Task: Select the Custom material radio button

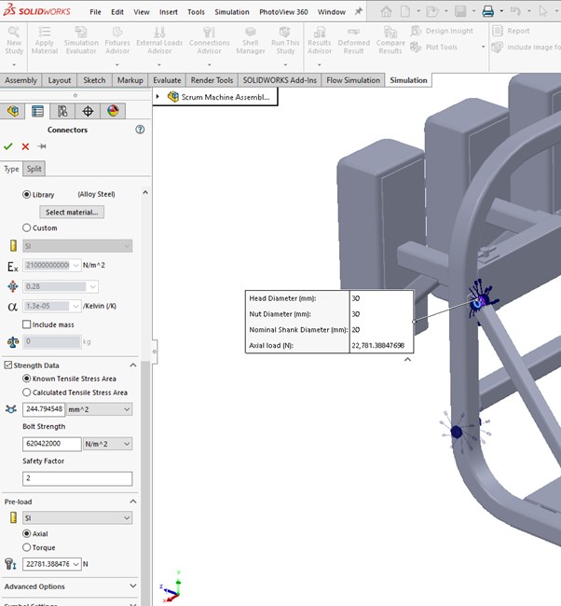Action: 27,227
